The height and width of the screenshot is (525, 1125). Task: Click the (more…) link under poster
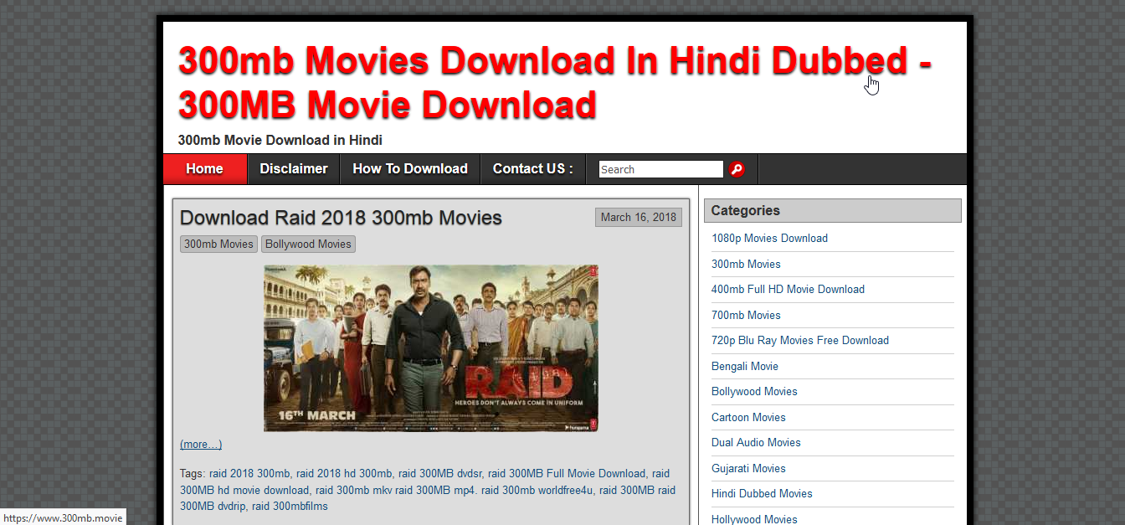point(201,445)
